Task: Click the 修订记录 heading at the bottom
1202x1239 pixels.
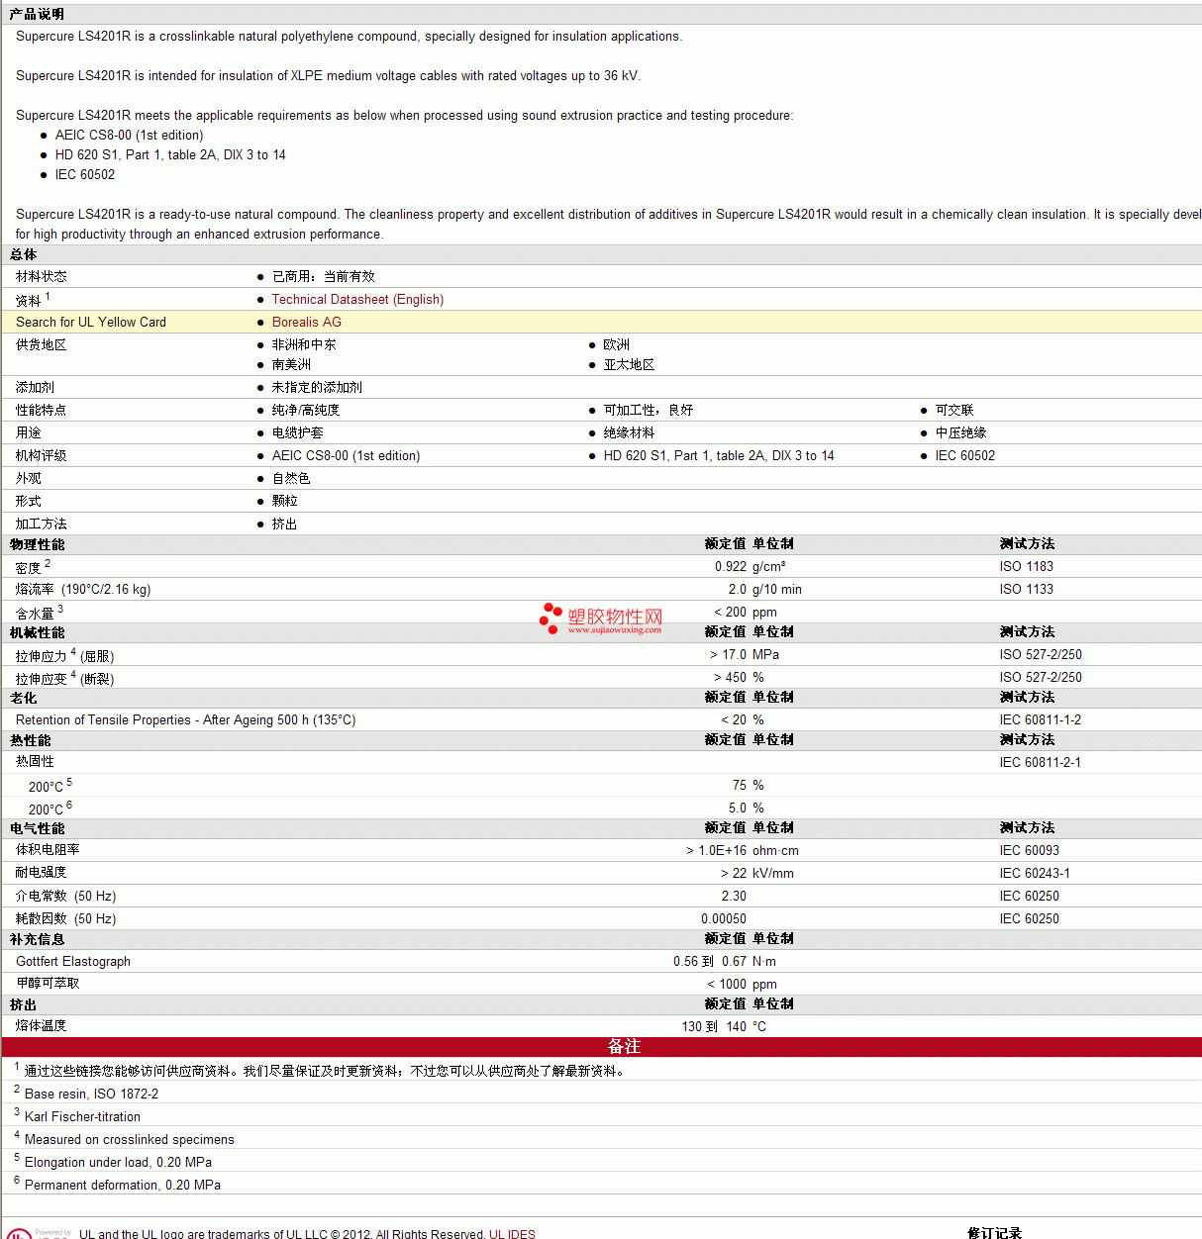Action: 994,1233
